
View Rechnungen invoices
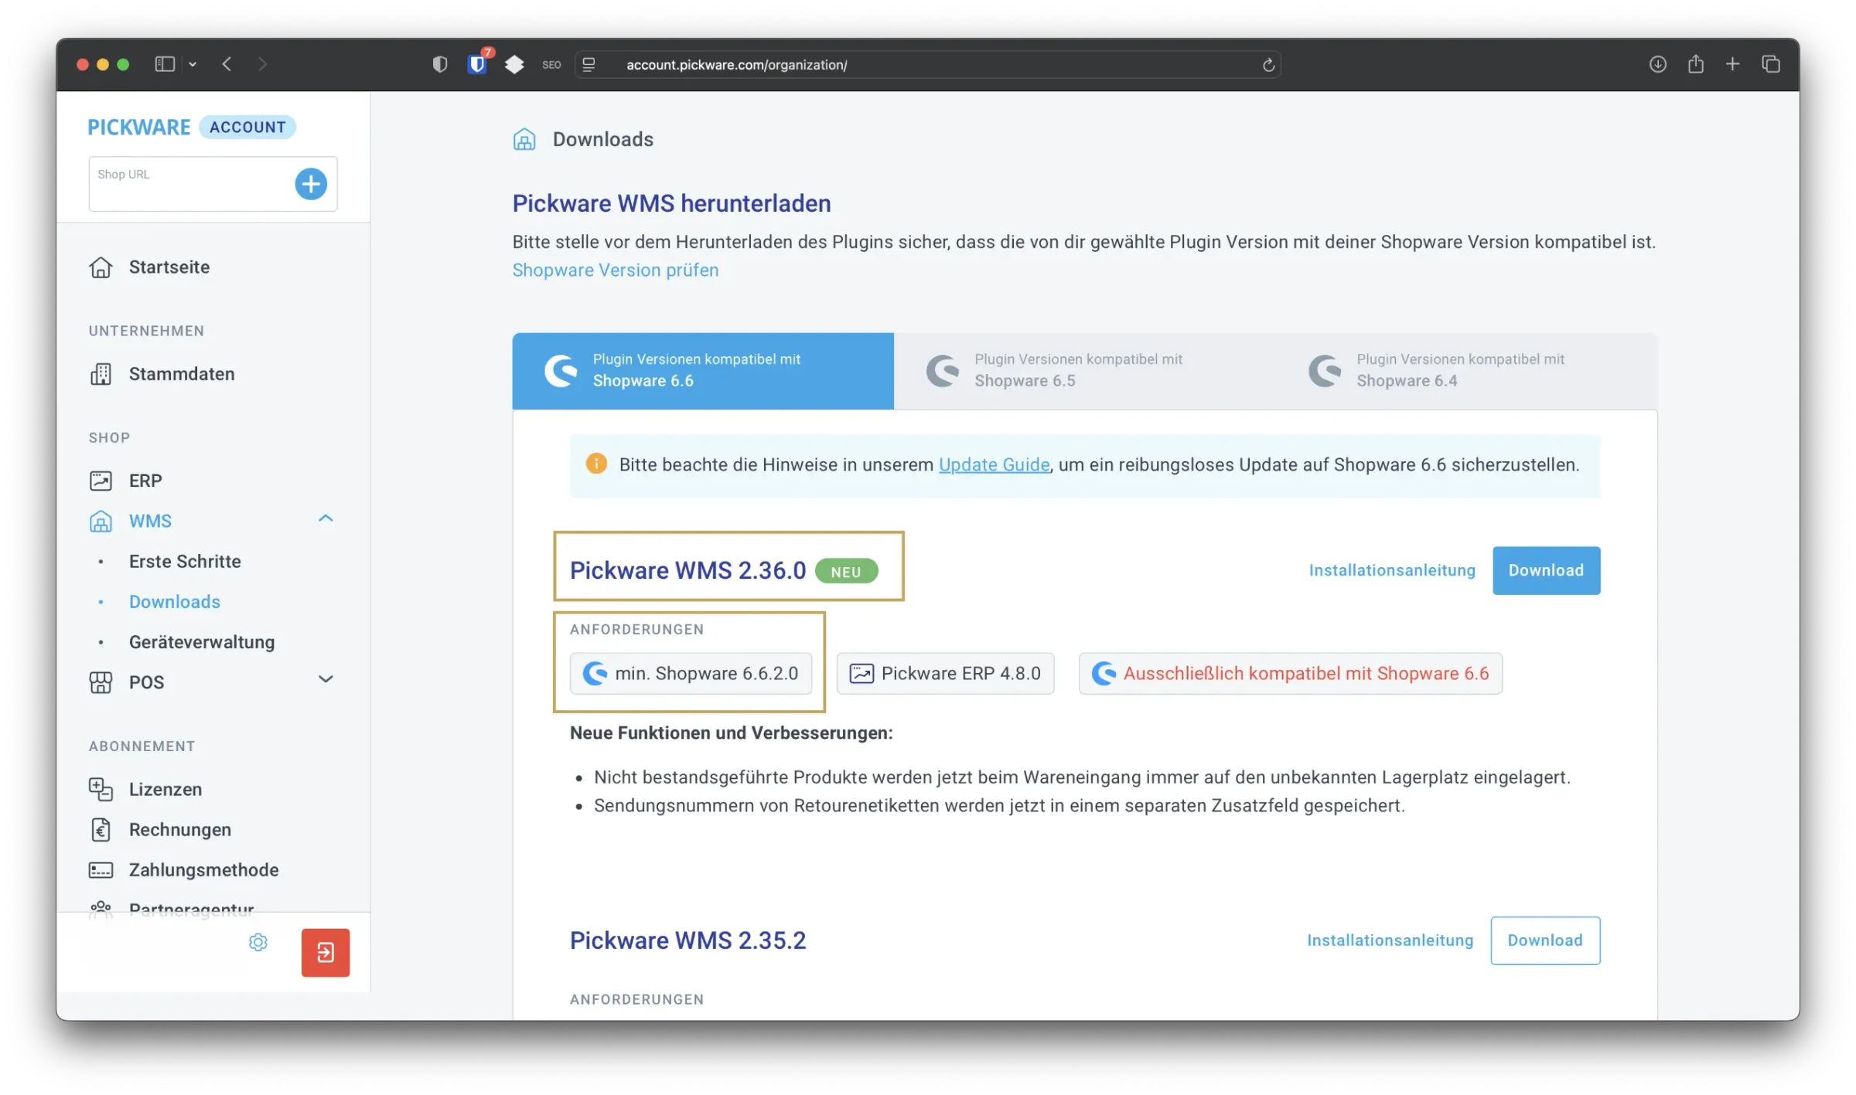pos(179,829)
